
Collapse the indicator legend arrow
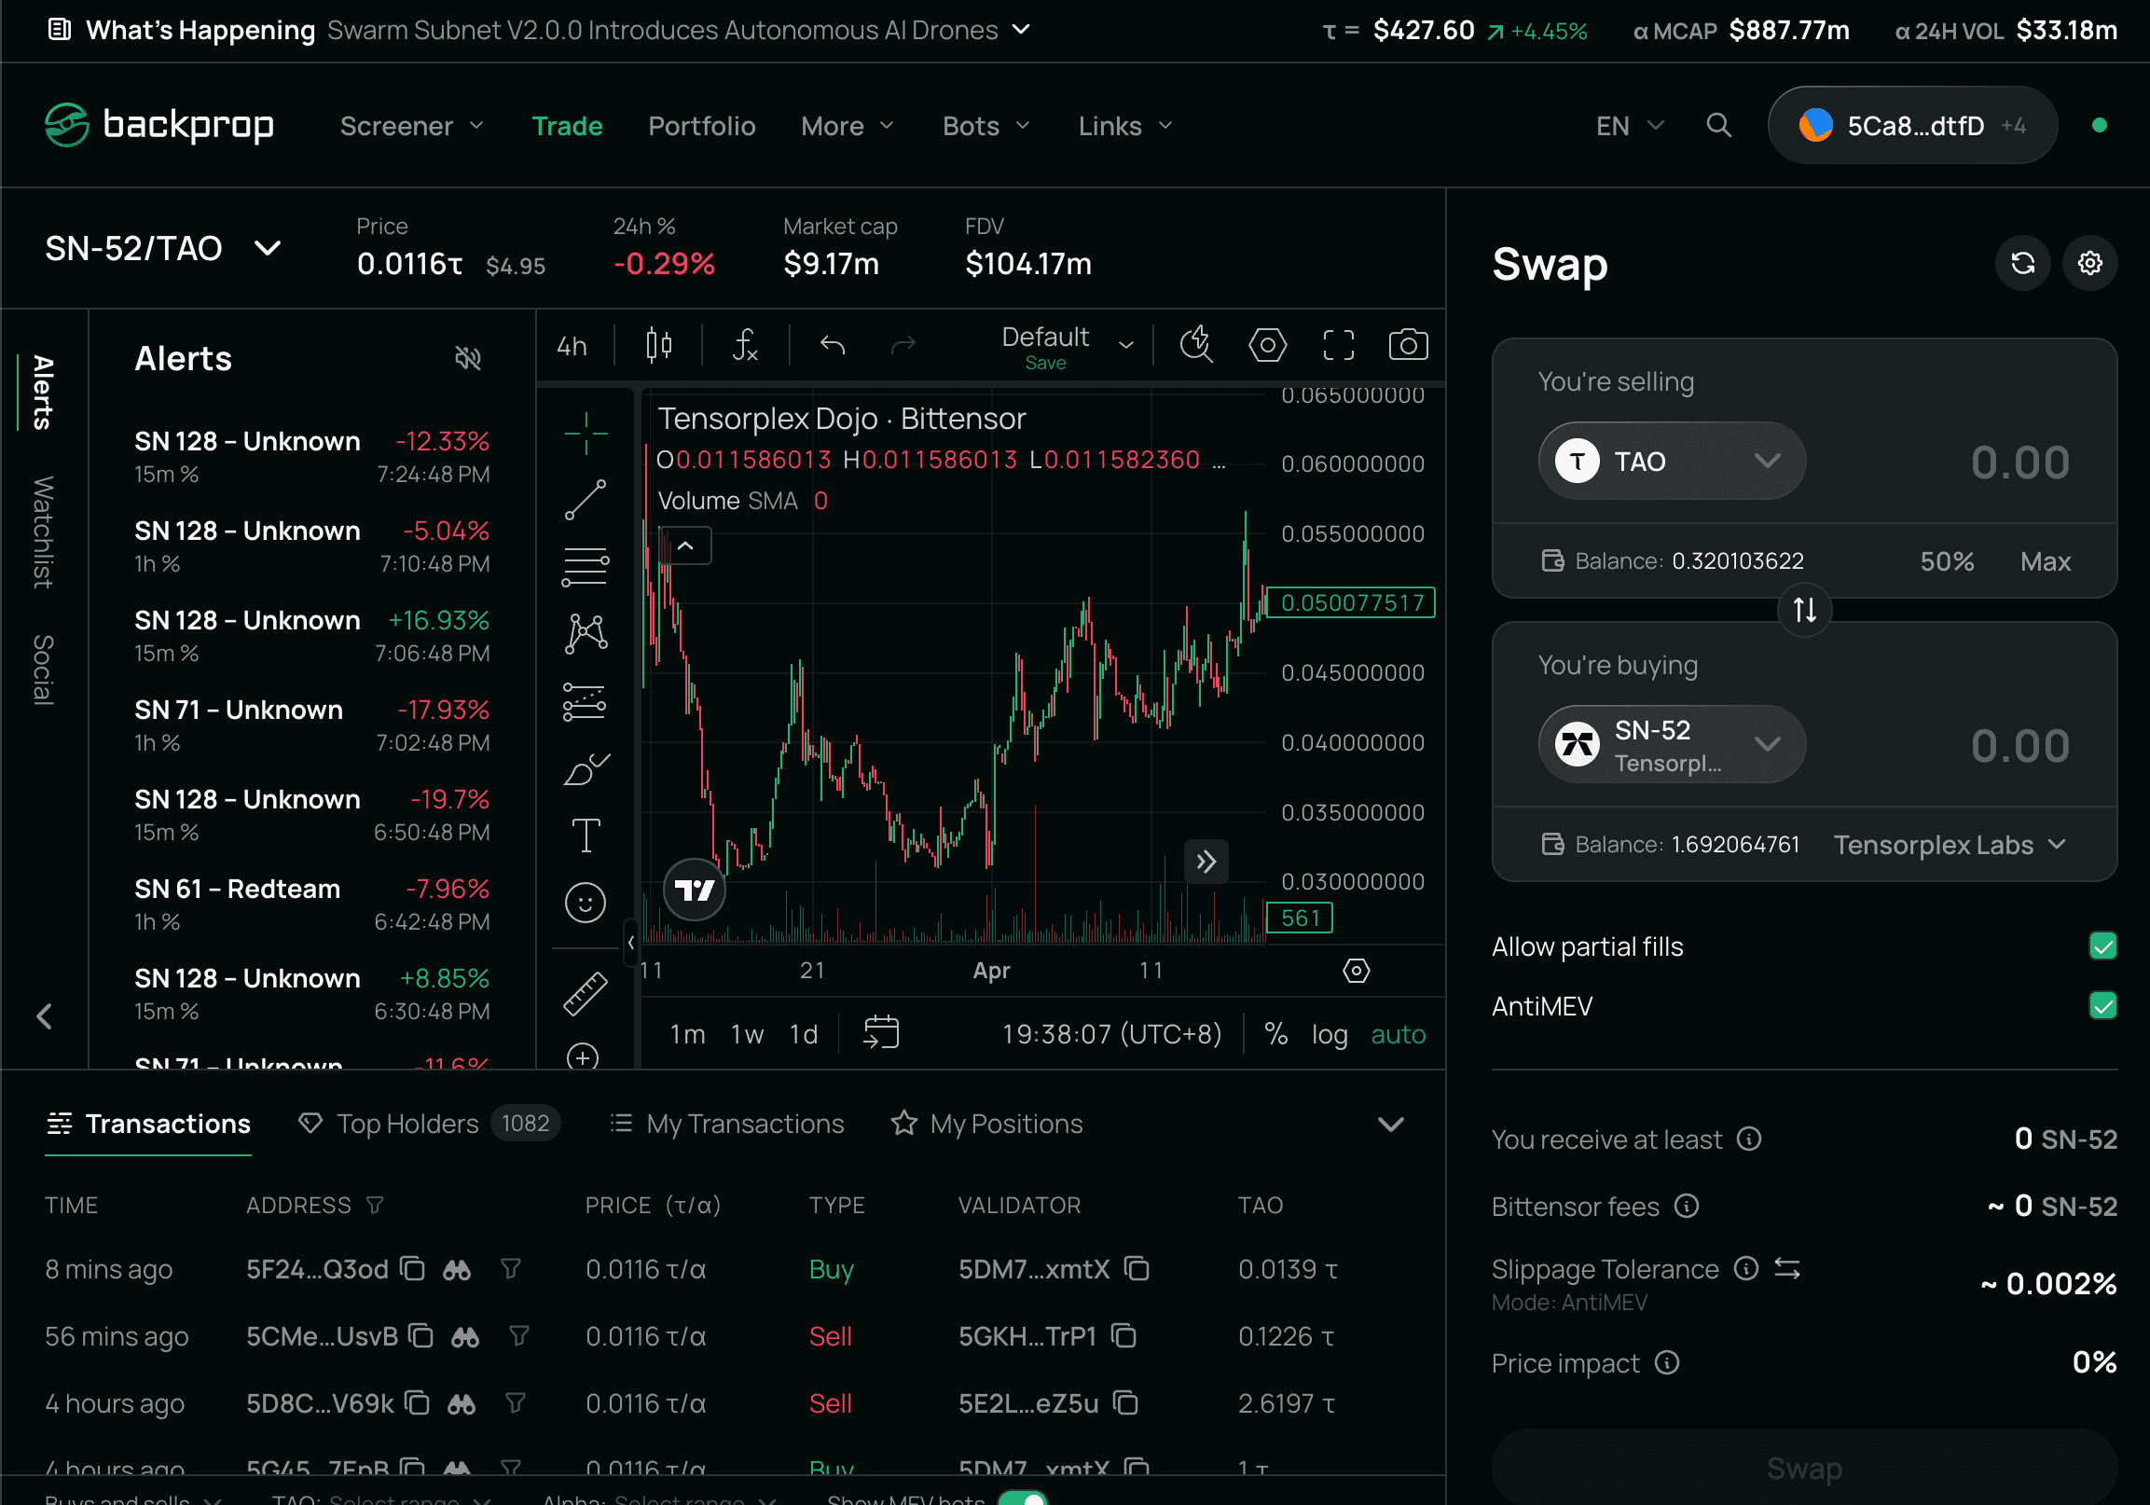click(x=685, y=546)
